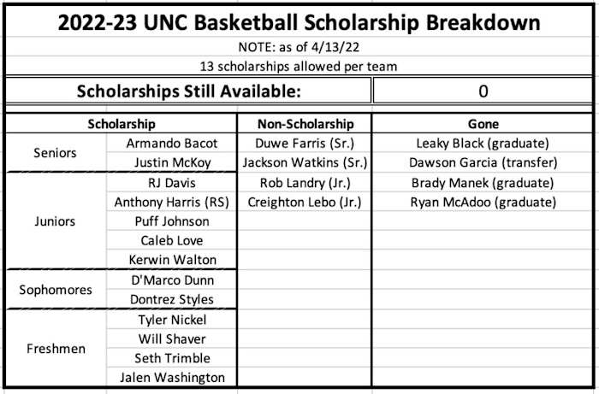The width and height of the screenshot is (599, 394).
Task: Click the scholarship breakdown title cell
Action: (299, 22)
